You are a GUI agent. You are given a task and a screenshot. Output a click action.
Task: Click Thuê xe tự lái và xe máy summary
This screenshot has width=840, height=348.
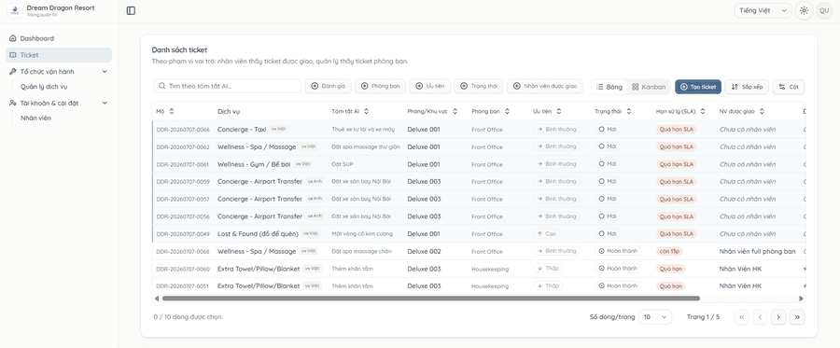364,130
